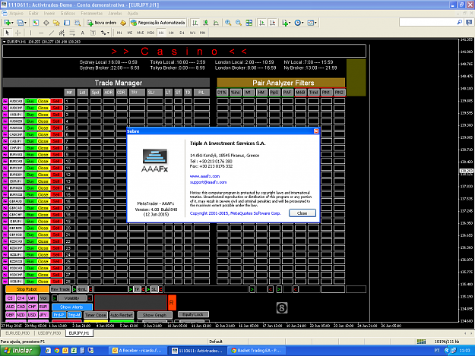Select the cursor arrow tool
The height and width of the screenshot is (356, 475).
8,33
